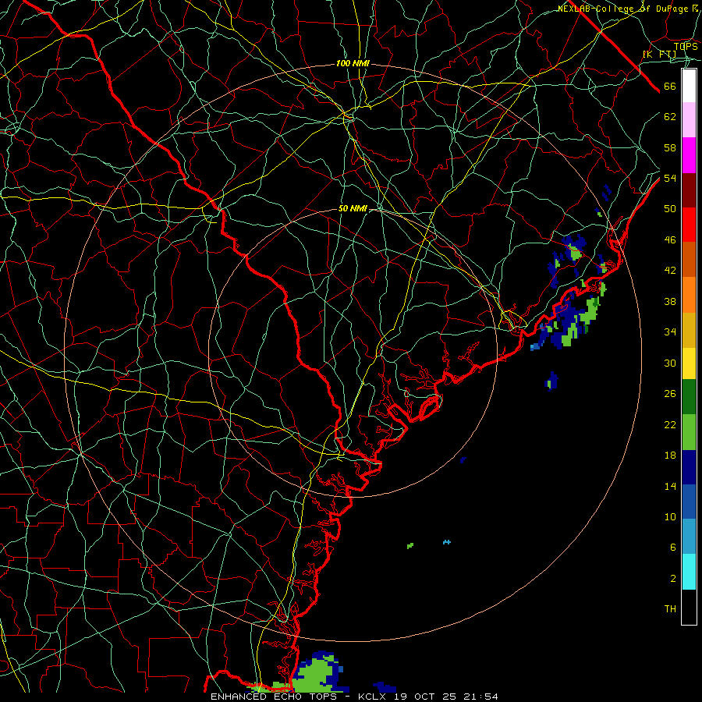Image resolution: width=702 pixels, height=702 pixels.
Task: Select the "14" legend value
Action: tap(670, 486)
